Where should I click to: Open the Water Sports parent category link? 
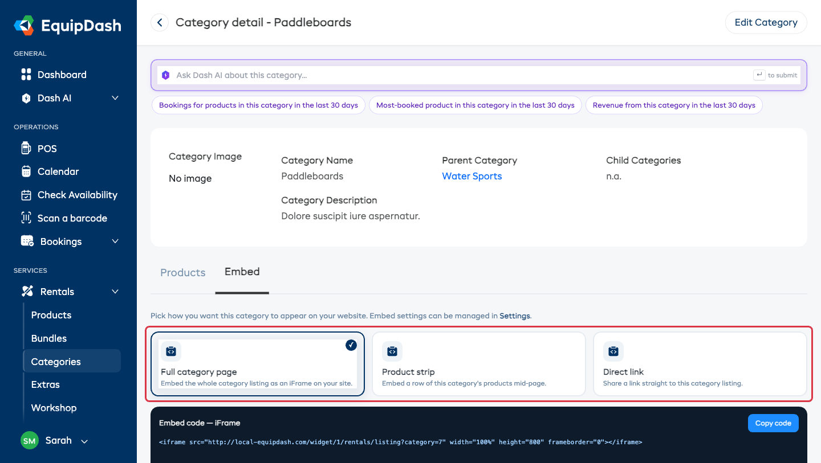tap(472, 176)
